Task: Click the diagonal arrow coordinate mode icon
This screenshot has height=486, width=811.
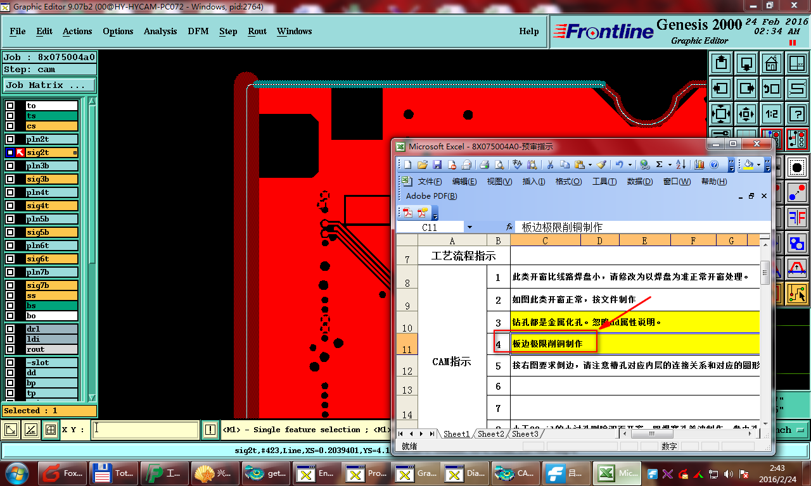Action: [x=11, y=430]
